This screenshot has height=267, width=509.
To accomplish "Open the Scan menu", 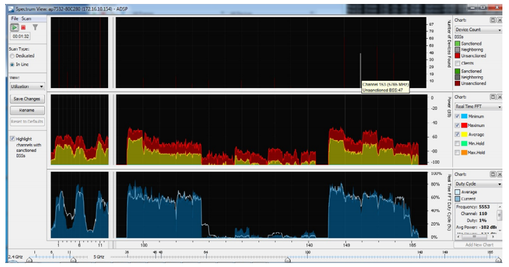I will point(26,18).
